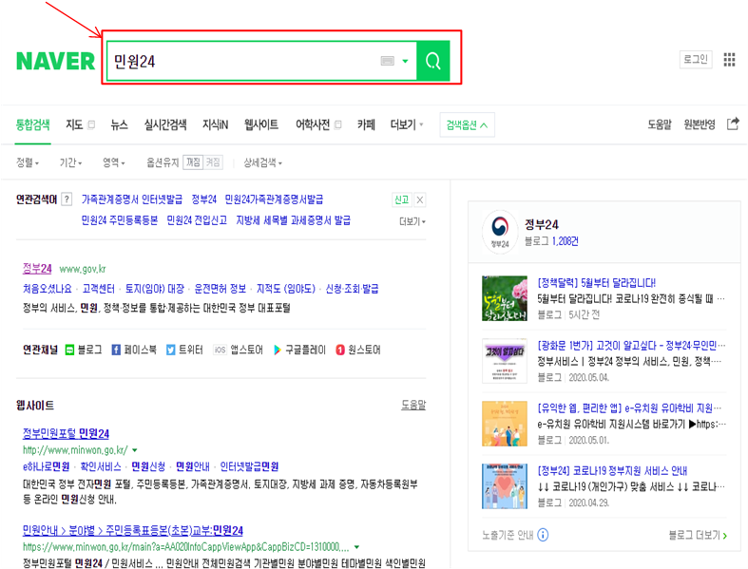This screenshot has height=569, width=748.
Task: Select the 웹사이트 tab
Action: point(261,125)
